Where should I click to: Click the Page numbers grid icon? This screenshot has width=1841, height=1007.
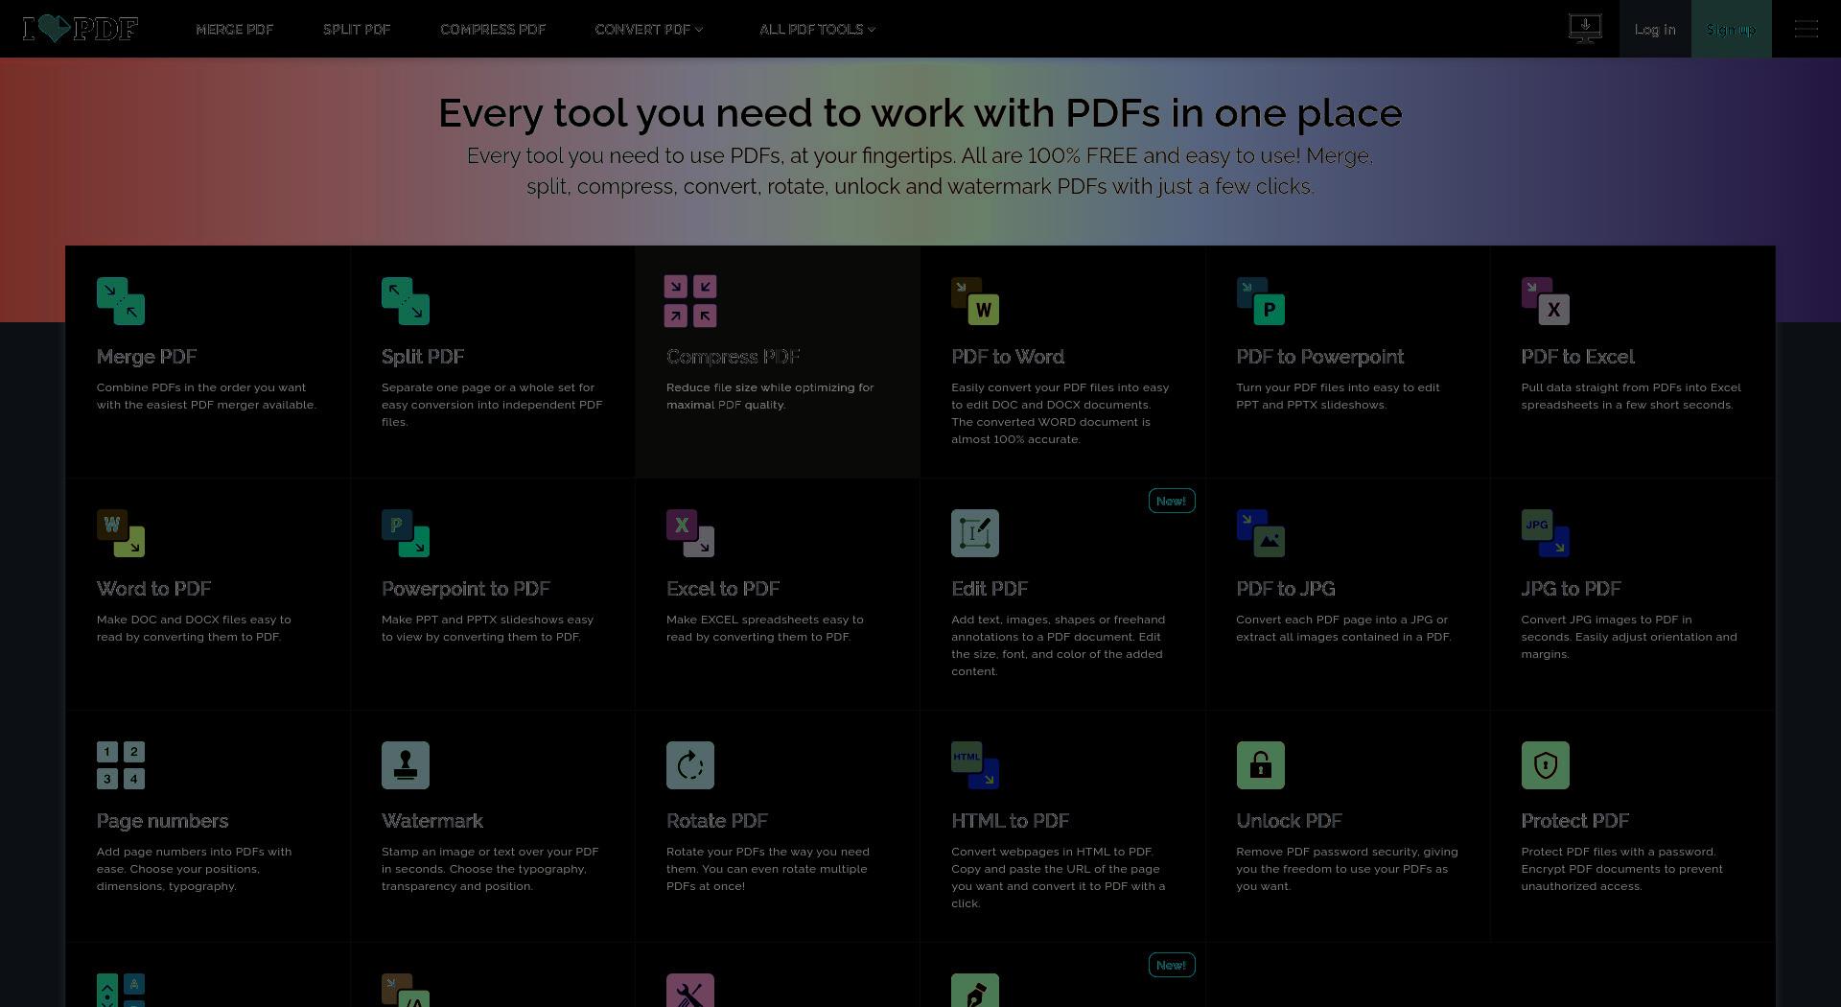tap(121, 765)
